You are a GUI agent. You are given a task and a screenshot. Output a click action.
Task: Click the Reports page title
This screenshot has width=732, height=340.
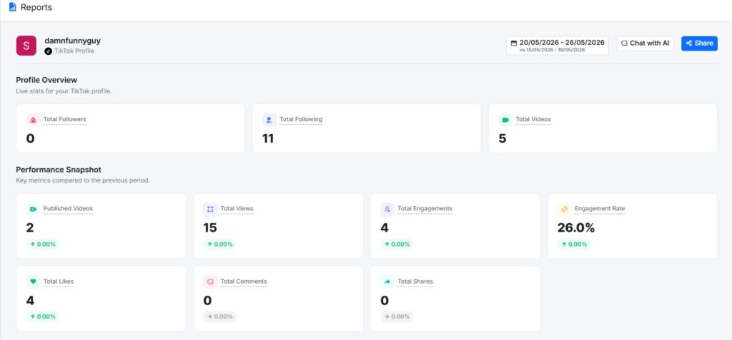36,7
